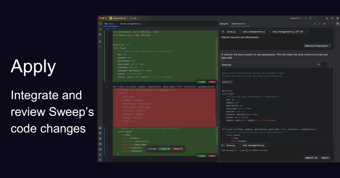Open editor tab options menu
The width and height of the screenshot is (340, 178).
pos(216,24)
